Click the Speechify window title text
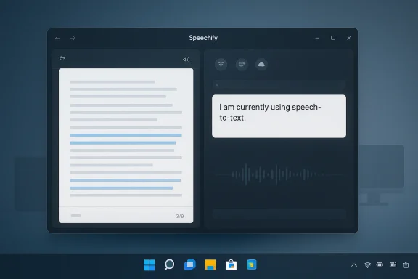 [203, 38]
